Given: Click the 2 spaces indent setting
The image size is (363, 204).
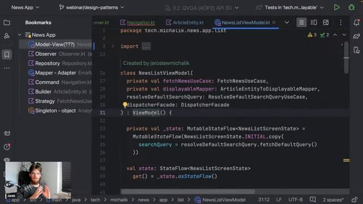Looking at the screenshot, I should point(333,199).
